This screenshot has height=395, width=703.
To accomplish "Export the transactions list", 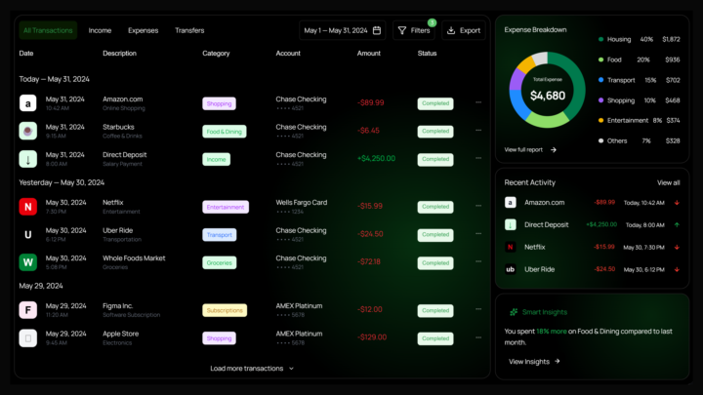I will pos(464,30).
